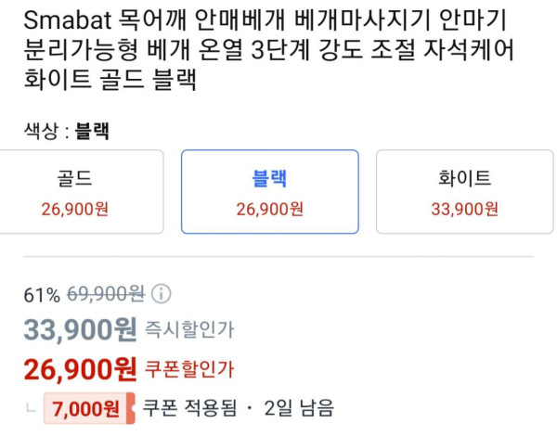Click the 26,900원 price under 블랙
557x436 pixels.
coord(269,209)
